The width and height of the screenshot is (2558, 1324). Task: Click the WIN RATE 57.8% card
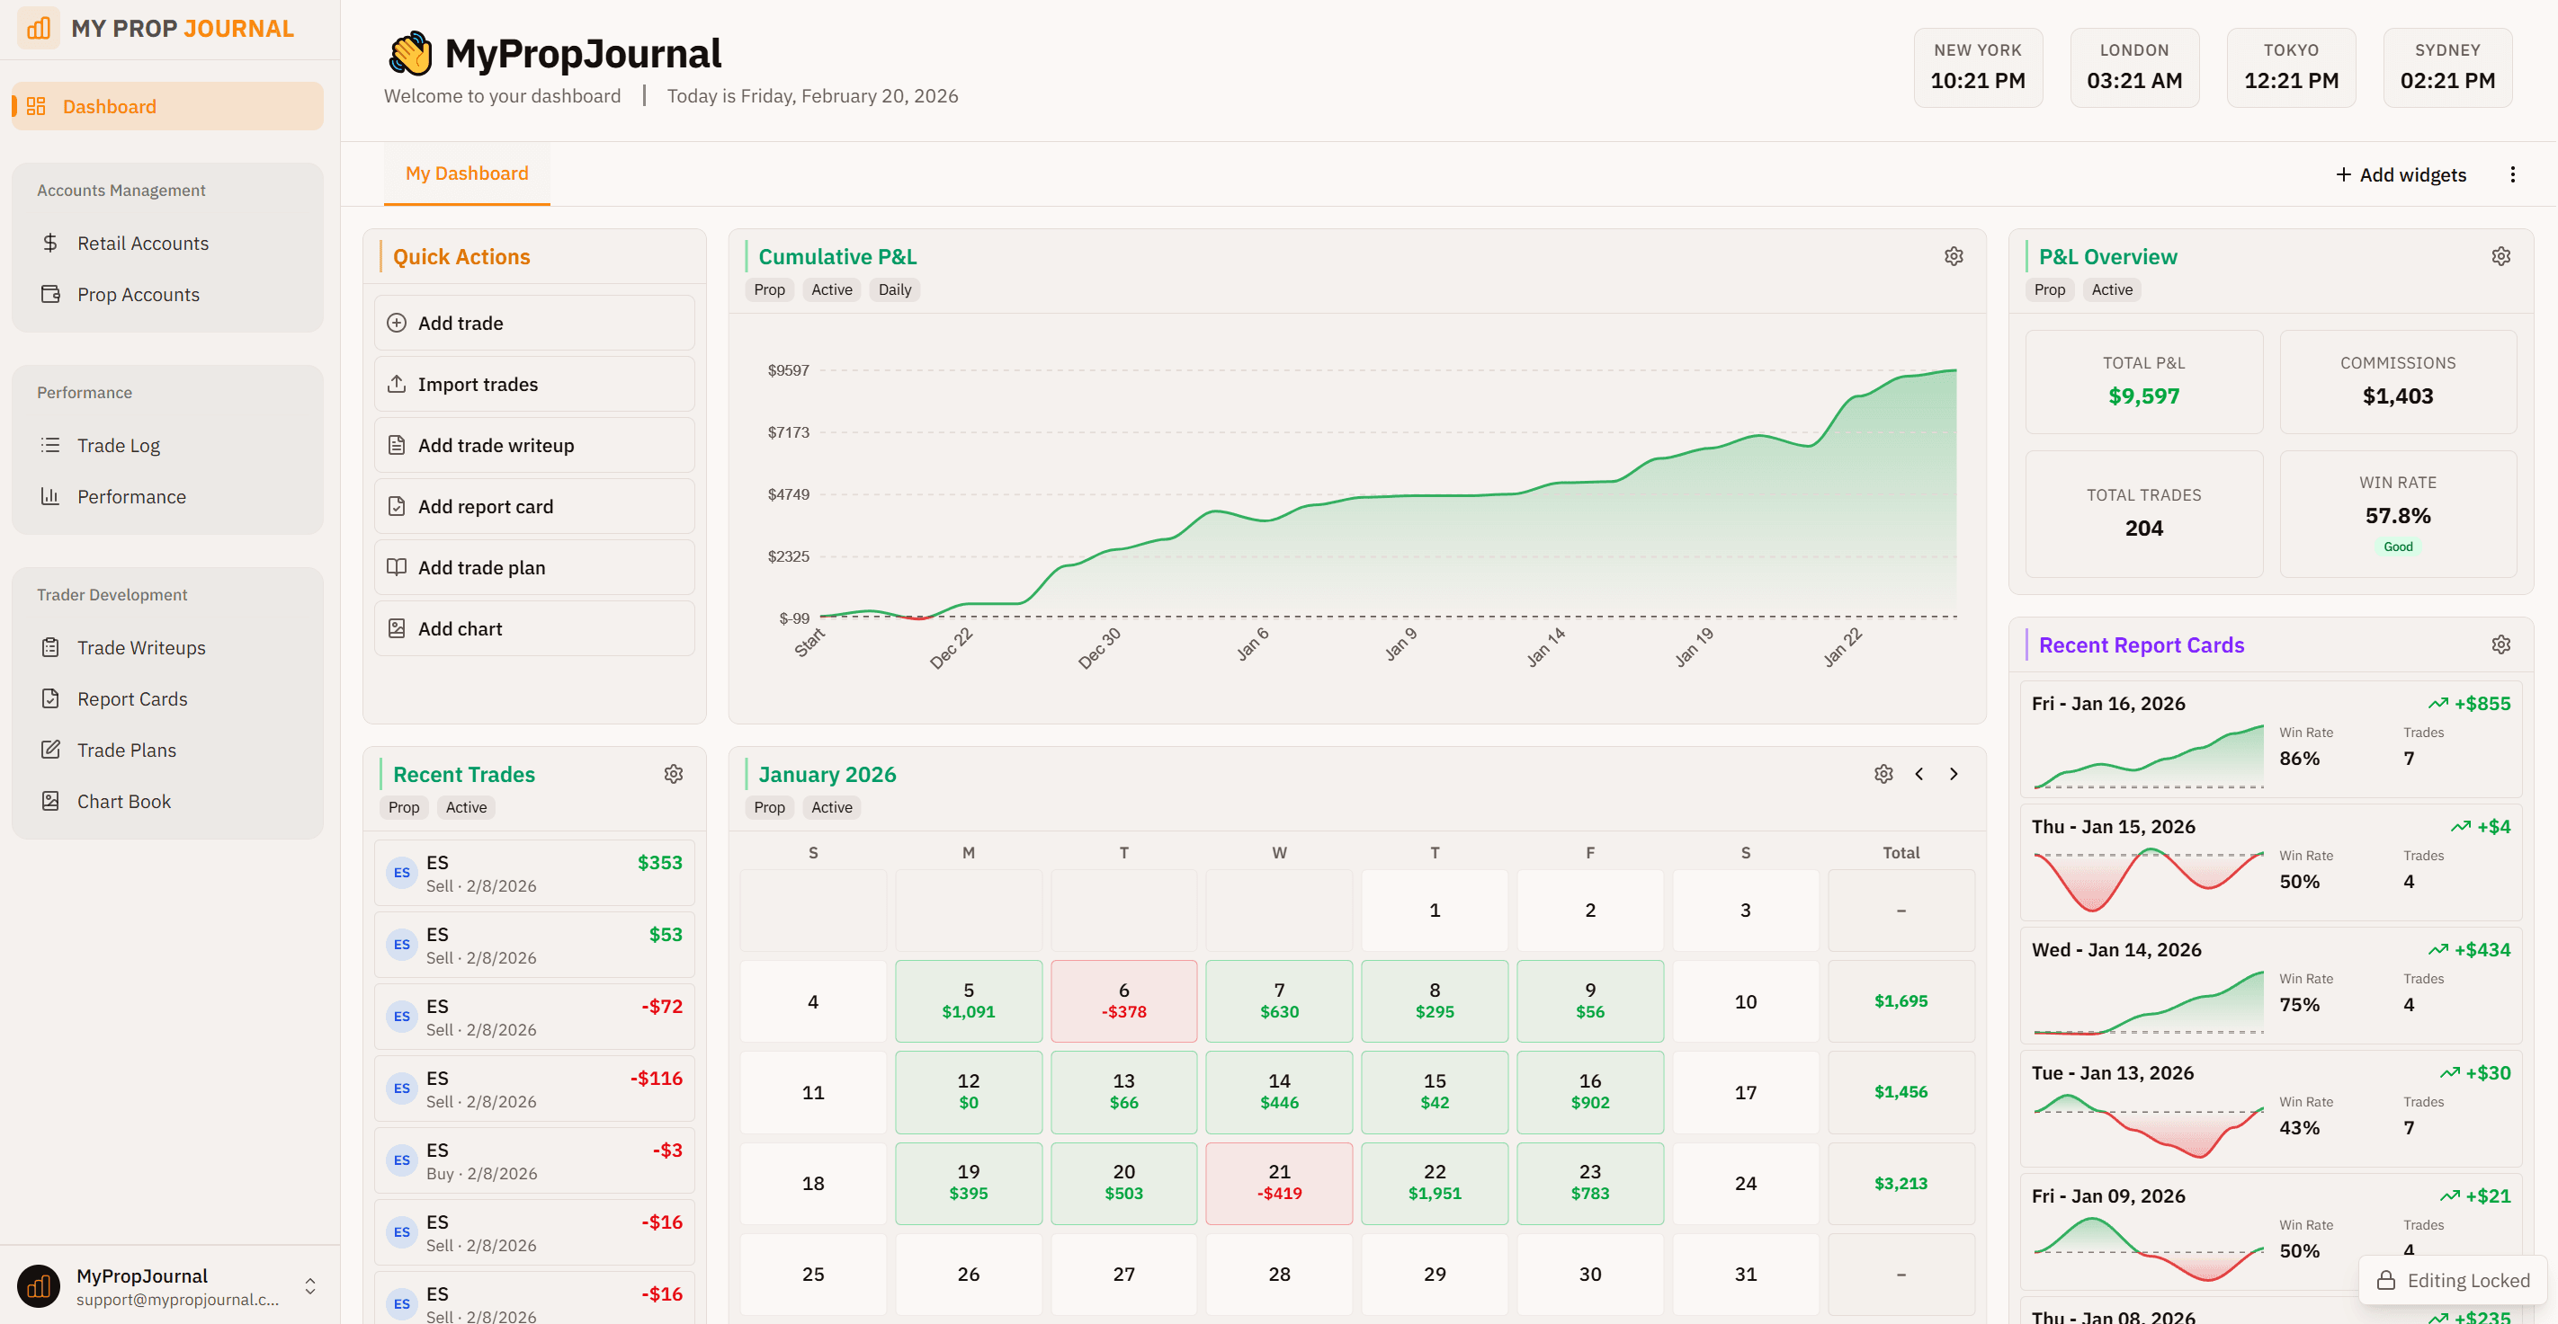2397,514
